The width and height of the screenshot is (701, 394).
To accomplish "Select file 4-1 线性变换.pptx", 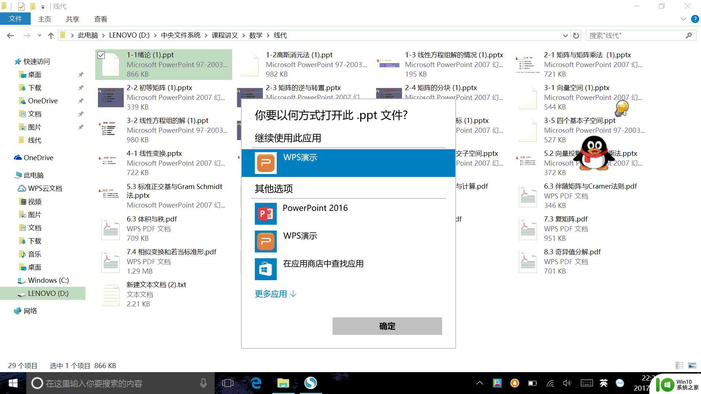I will (x=154, y=154).
